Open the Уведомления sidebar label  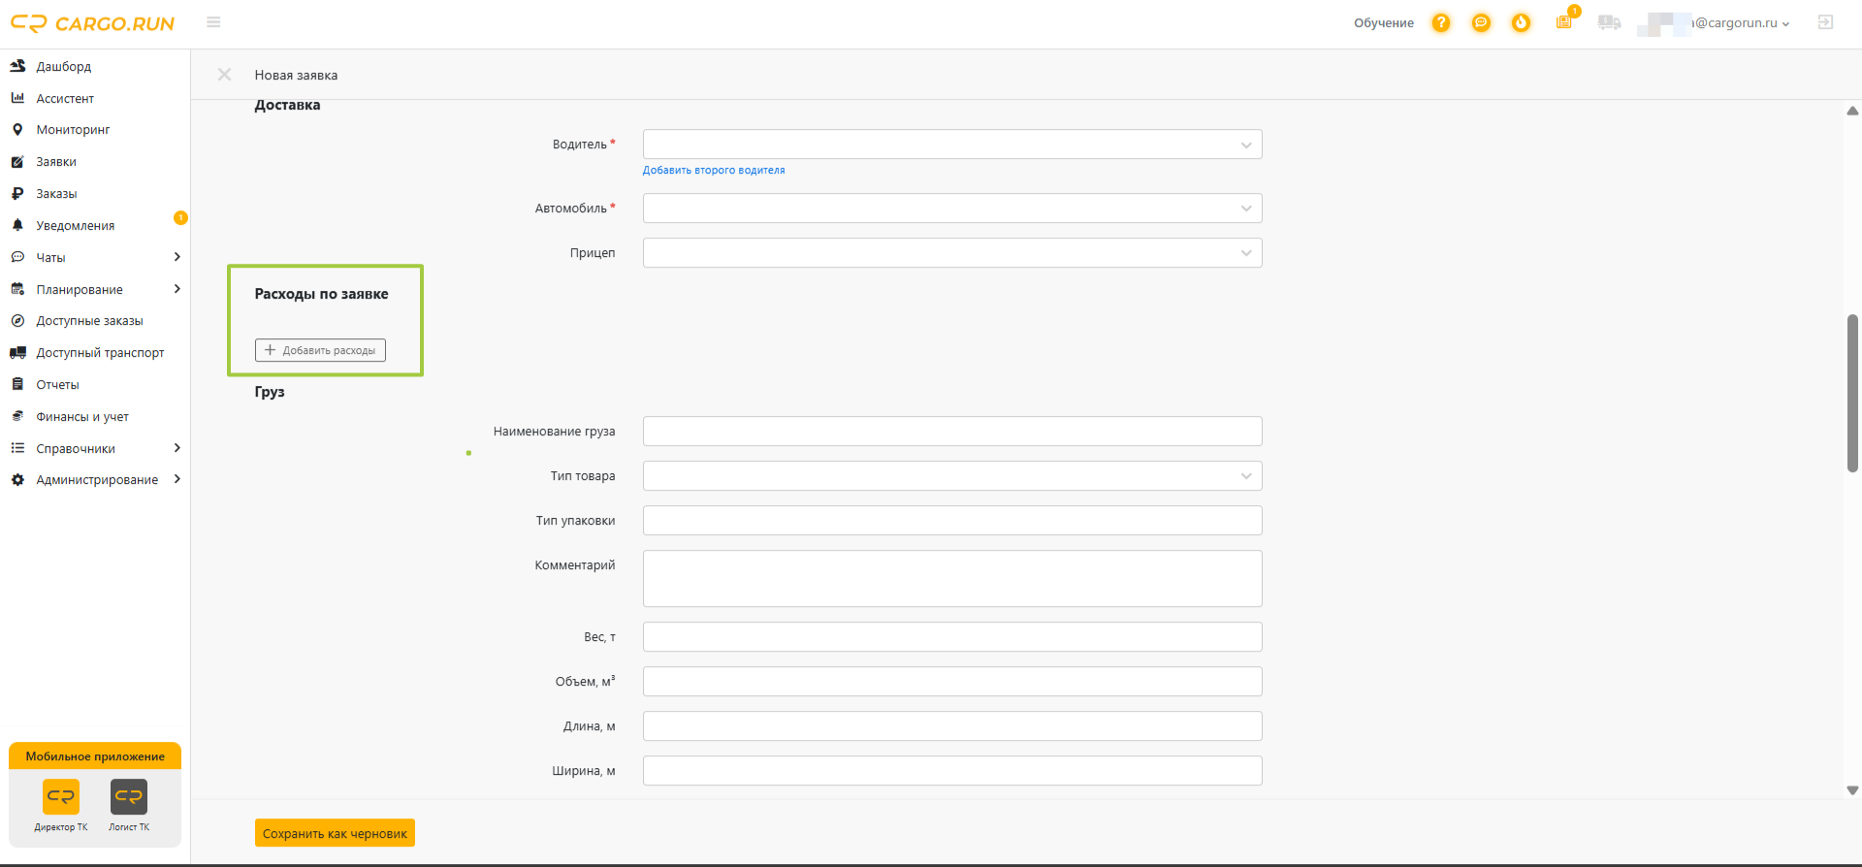click(x=76, y=225)
